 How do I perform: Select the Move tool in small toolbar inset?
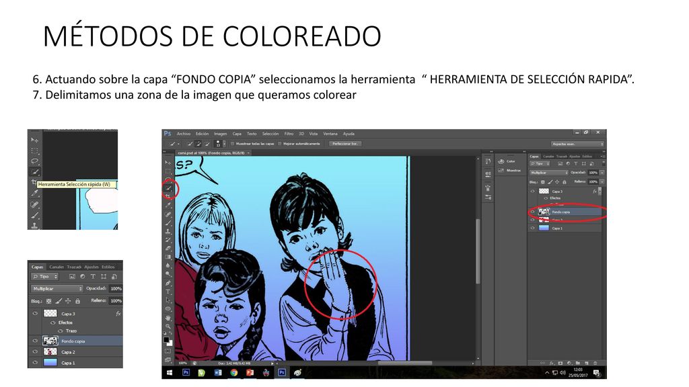click(x=34, y=140)
